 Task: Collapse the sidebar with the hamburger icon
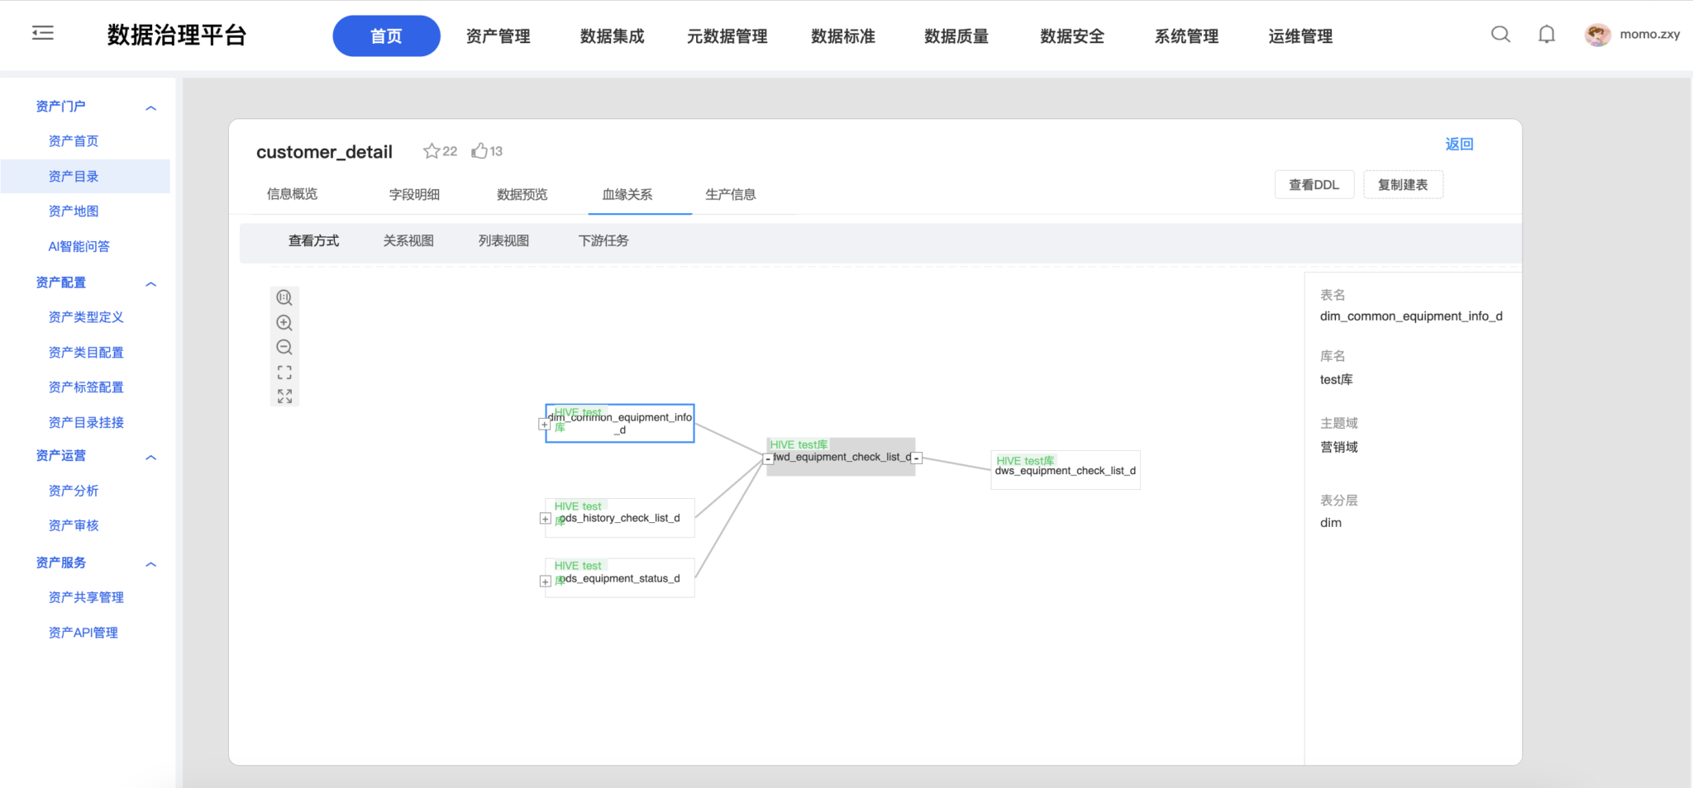[x=43, y=33]
